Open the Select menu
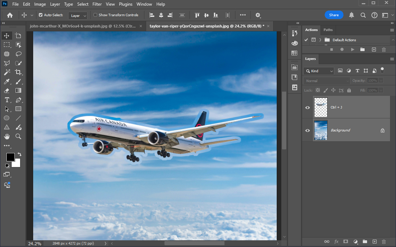This screenshot has width=396, height=247. [83, 4]
